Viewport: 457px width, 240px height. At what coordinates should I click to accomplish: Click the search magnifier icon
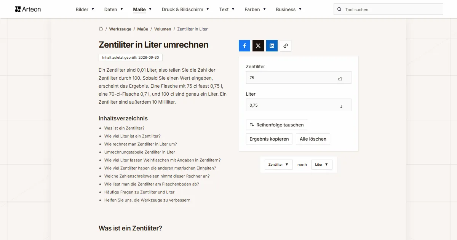(x=339, y=10)
